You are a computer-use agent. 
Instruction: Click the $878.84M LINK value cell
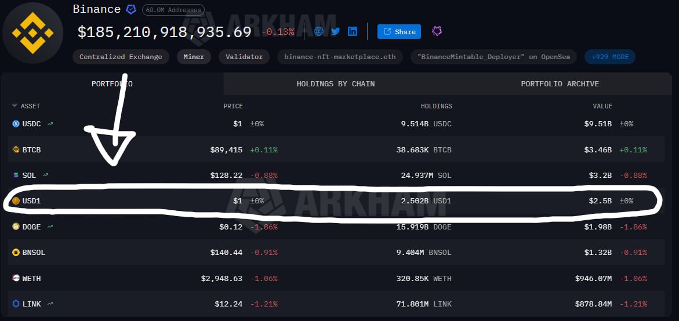[594, 304]
